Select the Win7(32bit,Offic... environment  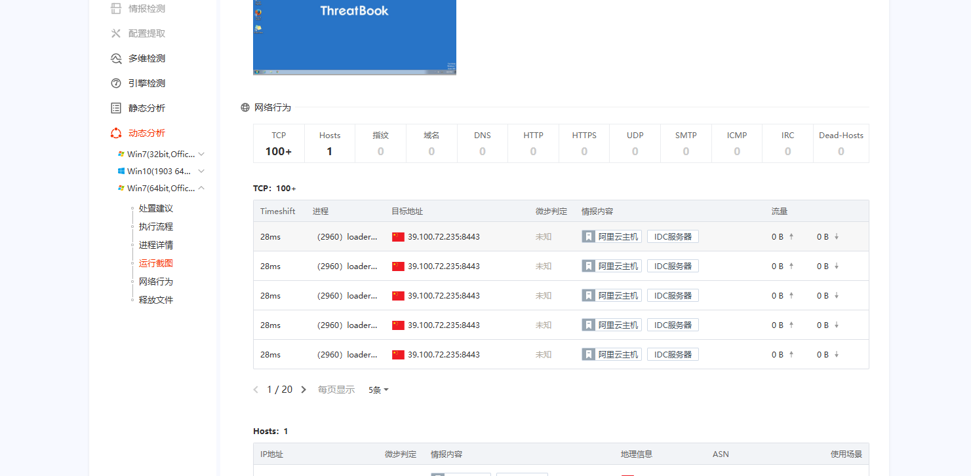161,154
